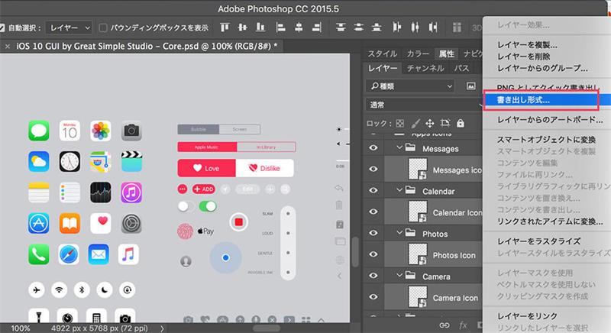Select レイヤーを複製... menu entry
The image size is (611, 333).
(x=527, y=45)
